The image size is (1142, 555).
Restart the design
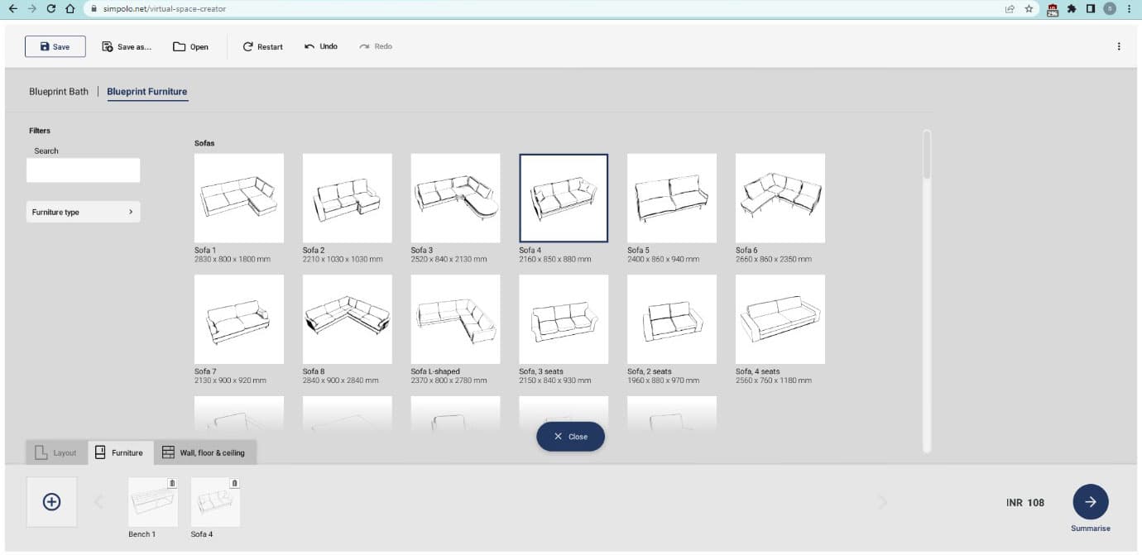(262, 46)
